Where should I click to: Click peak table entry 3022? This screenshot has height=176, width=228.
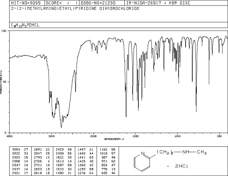click(x=16, y=153)
